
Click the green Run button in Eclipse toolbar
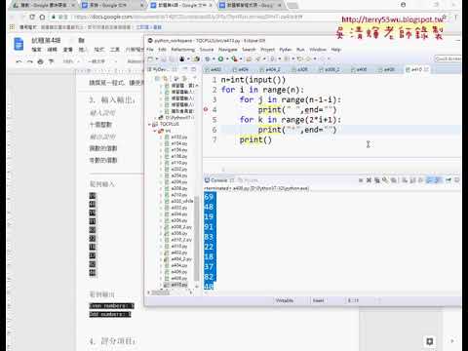point(220,58)
